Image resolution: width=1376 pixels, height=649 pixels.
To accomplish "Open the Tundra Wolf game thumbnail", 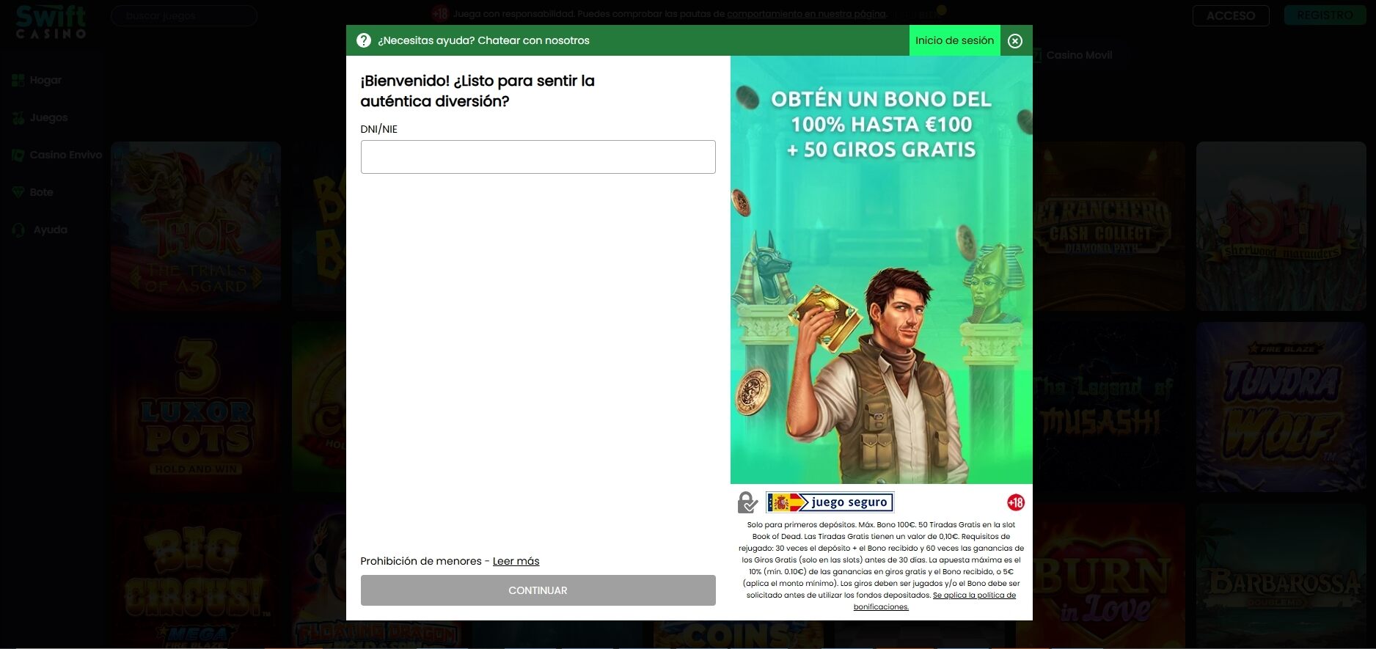I will [x=1281, y=407].
